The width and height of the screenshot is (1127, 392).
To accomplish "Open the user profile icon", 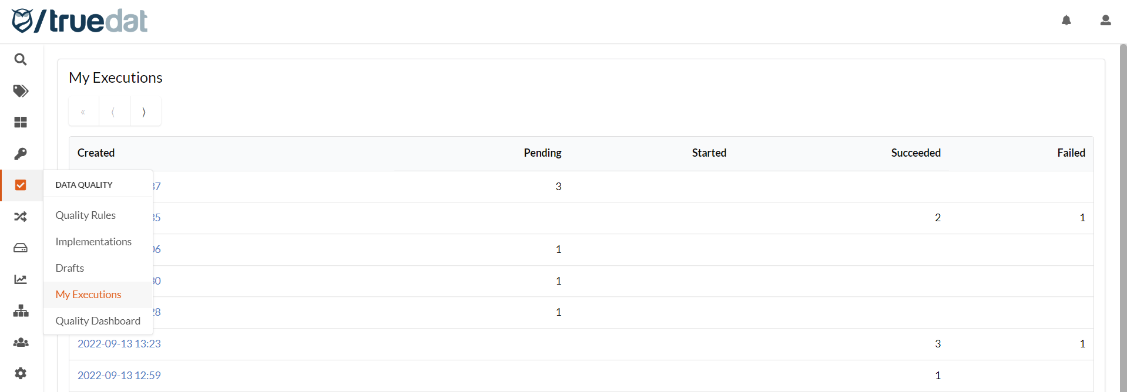I will point(1105,21).
